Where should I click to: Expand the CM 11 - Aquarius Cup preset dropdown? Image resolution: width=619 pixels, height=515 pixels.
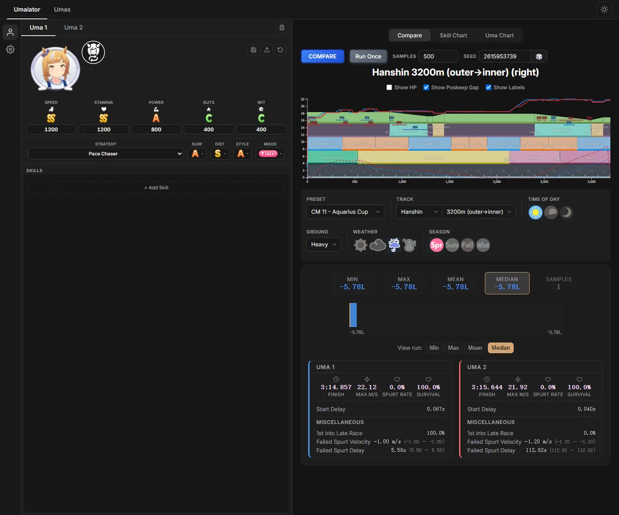pos(345,212)
